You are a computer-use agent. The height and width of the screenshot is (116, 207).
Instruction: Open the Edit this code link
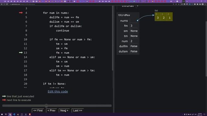(x=58, y=92)
